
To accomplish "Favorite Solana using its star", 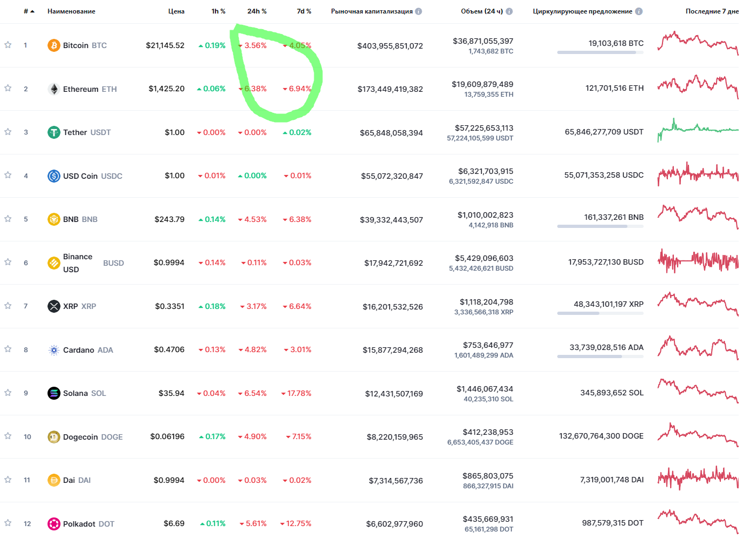I will click(8, 393).
